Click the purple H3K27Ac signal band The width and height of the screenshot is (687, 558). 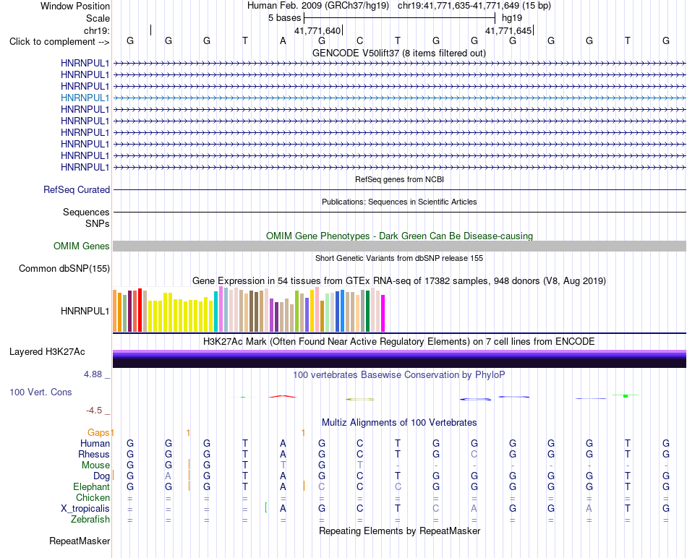(x=399, y=359)
